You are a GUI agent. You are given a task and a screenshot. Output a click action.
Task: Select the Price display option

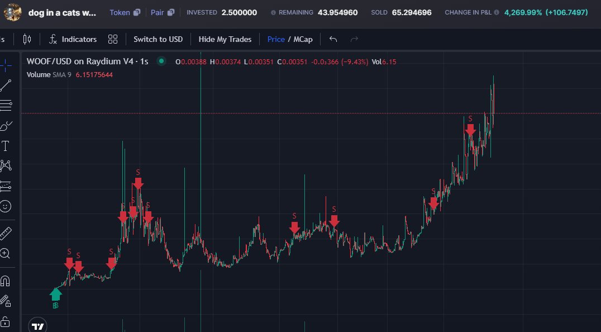(276, 39)
